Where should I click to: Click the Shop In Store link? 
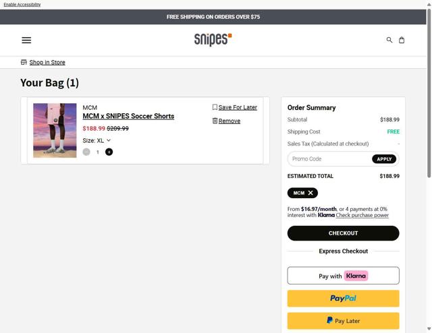coord(47,62)
